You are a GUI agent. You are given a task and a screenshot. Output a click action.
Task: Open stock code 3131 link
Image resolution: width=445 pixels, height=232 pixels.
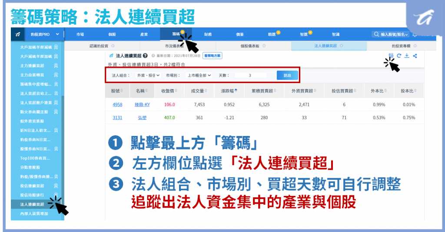(x=117, y=118)
